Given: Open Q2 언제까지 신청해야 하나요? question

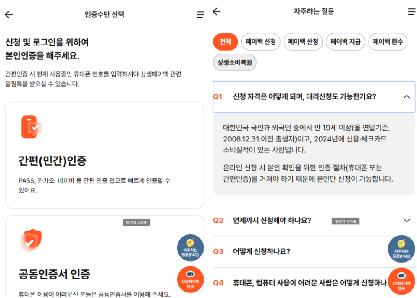Looking at the screenshot, I should pos(314,221).
